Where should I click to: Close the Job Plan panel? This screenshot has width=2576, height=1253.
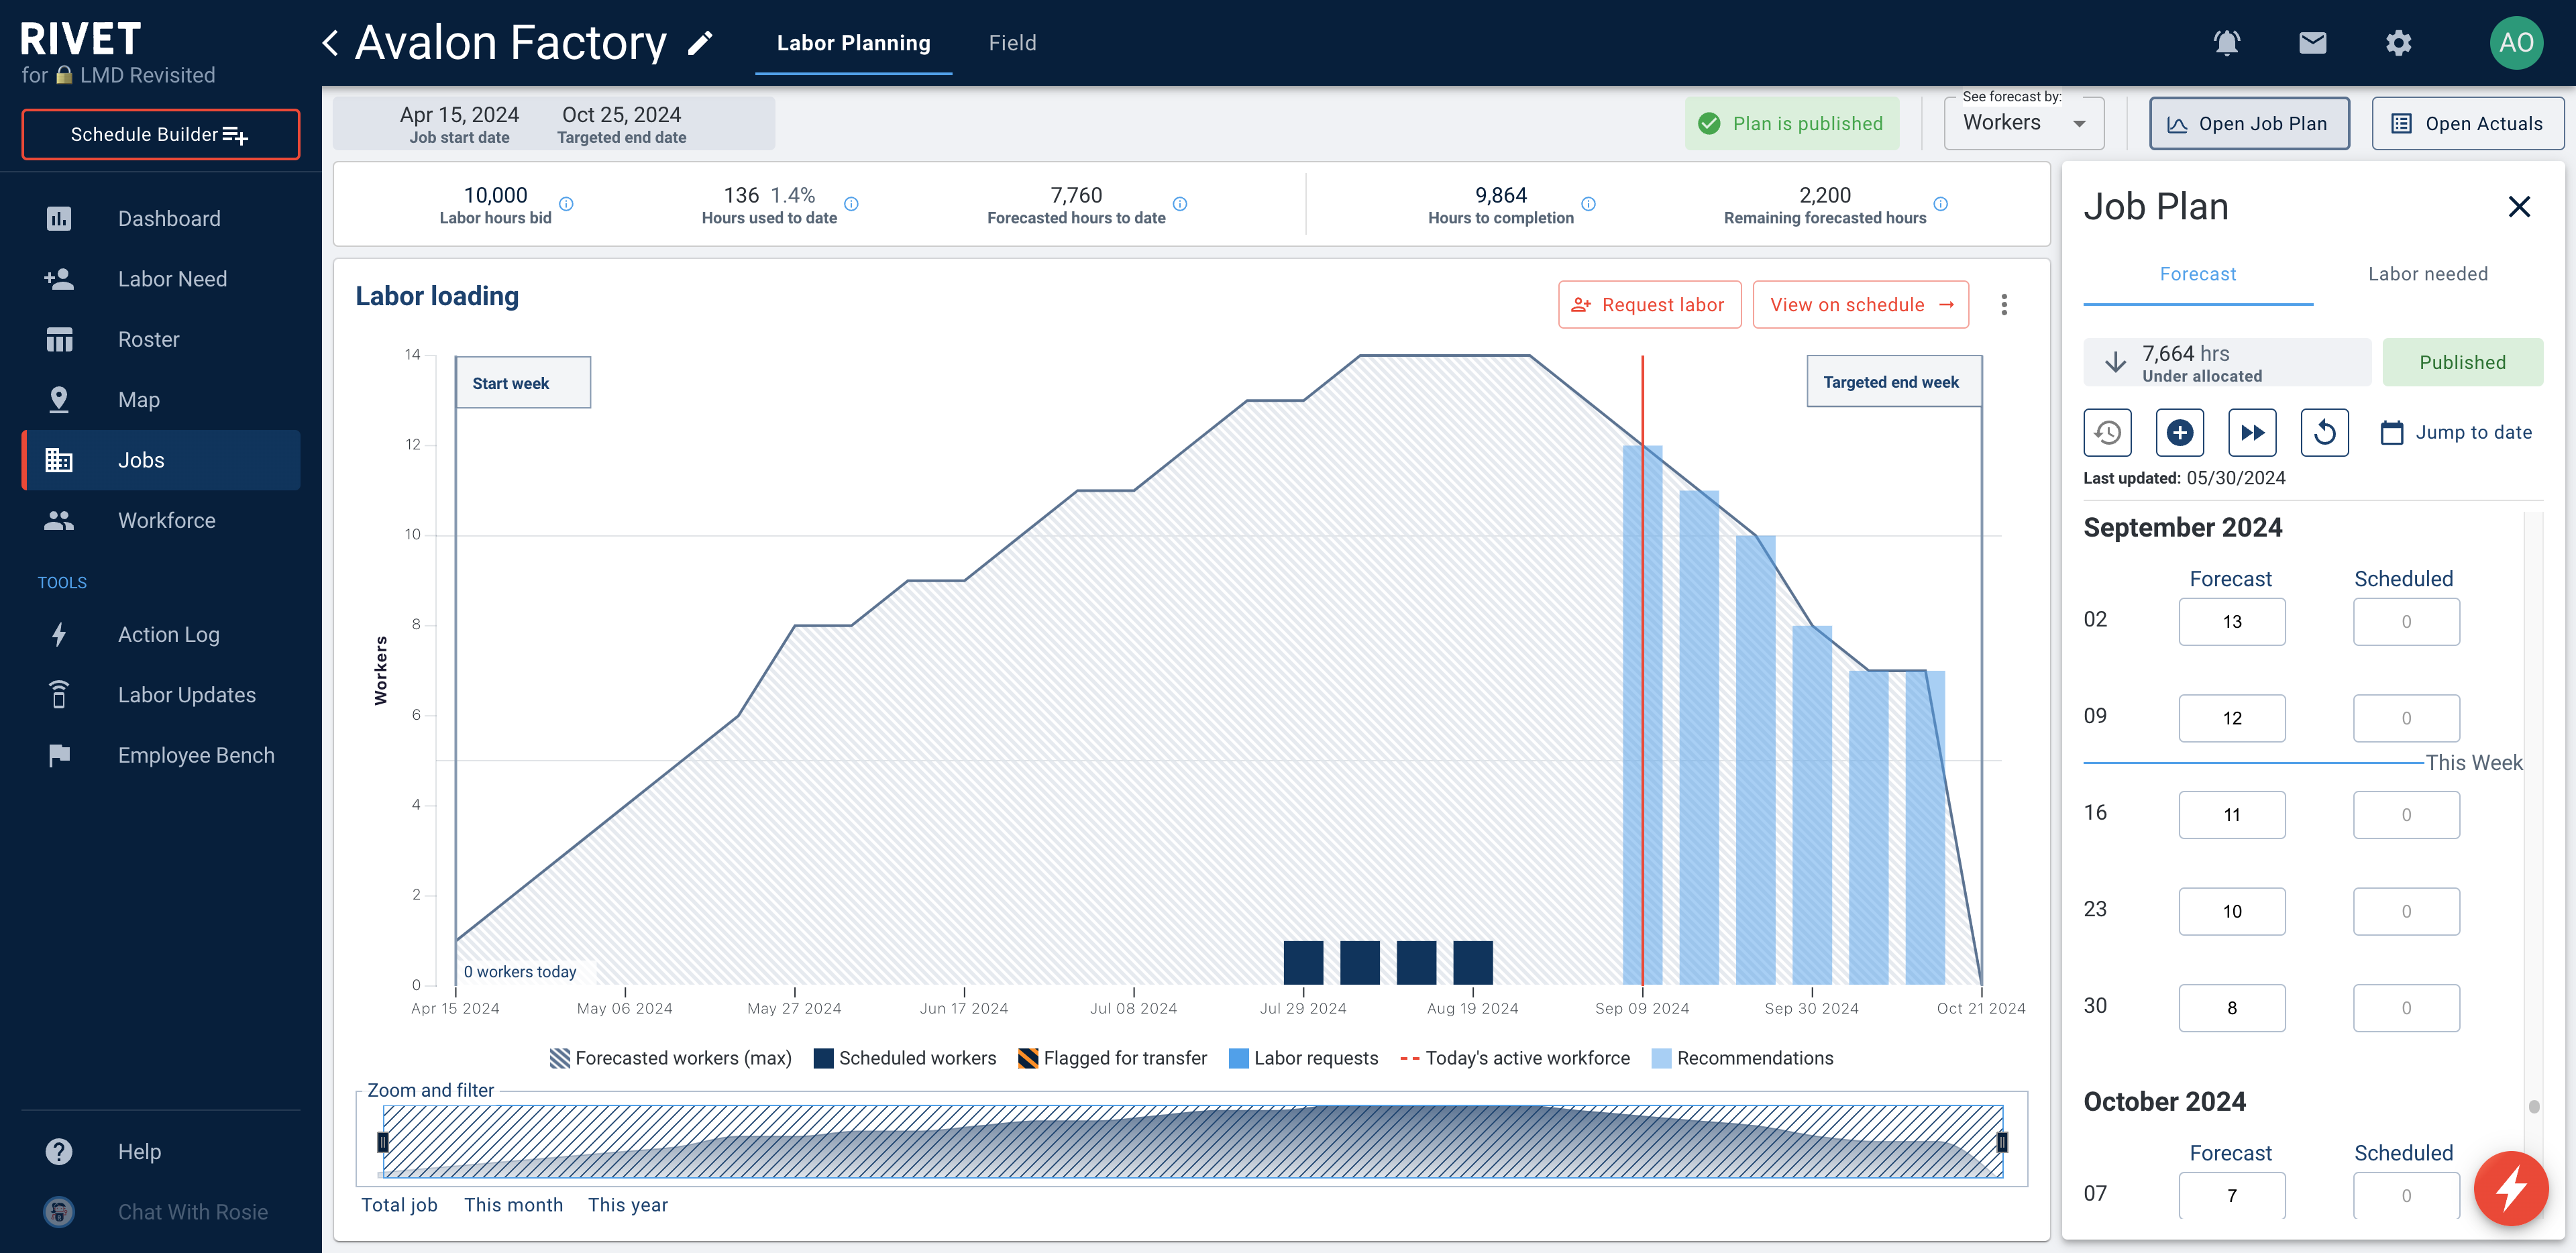pyautogui.click(x=2519, y=207)
